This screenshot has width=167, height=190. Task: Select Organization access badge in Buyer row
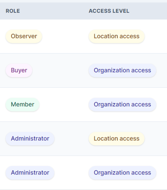pyautogui.click(x=122, y=70)
